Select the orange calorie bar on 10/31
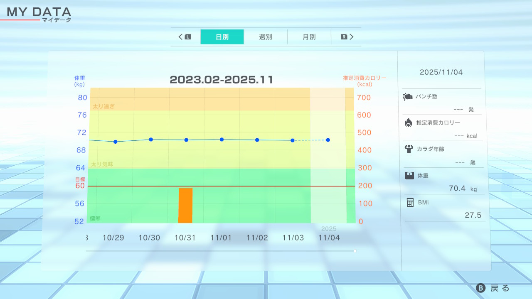The height and width of the screenshot is (299, 532). click(x=185, y=205)
